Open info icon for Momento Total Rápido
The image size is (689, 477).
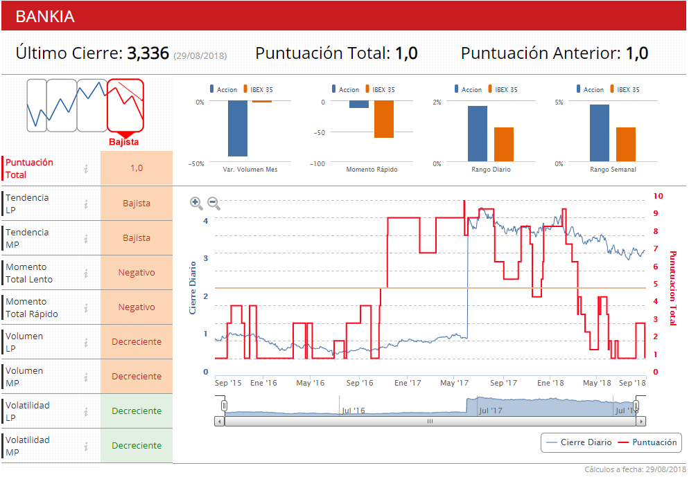click(x=86, y=307)
